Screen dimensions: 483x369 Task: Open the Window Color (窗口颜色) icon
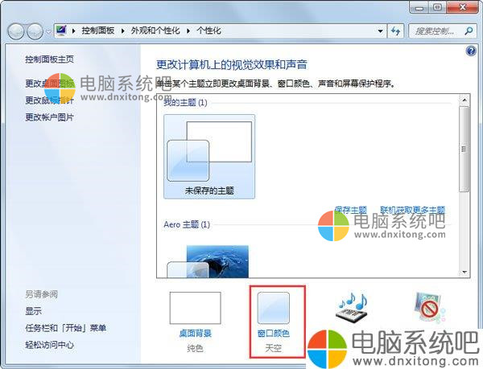tap(273, 308)
